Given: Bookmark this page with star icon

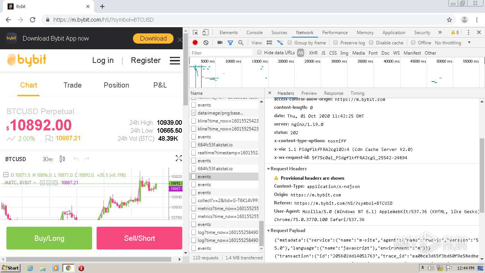Looking at the screenshot, I should [449, 20].
